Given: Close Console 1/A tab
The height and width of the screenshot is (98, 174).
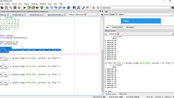Looking at the screenshot, I should click(x=118, y=34).
